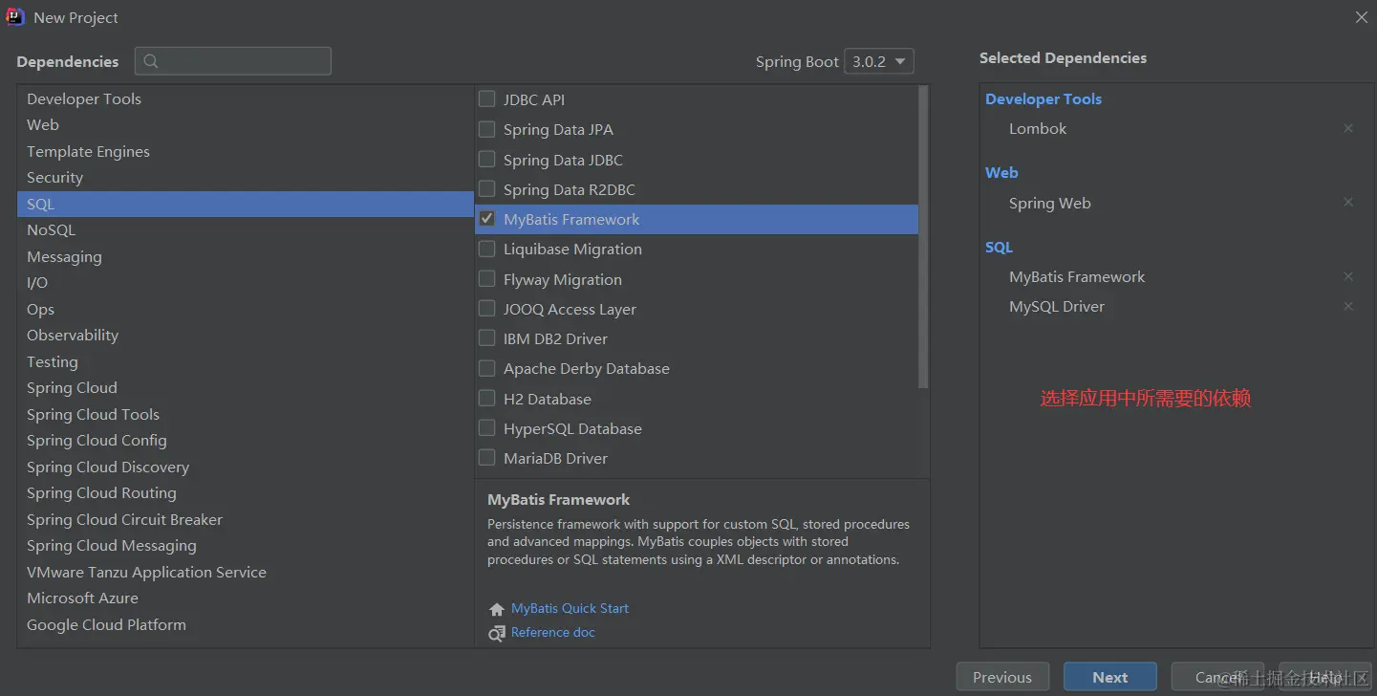
Task: Select the NoSQL category
Action: click(51, 230)
